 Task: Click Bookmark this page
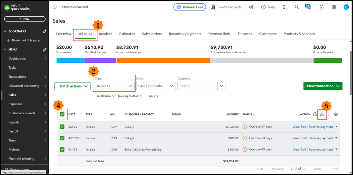[24, 41]
